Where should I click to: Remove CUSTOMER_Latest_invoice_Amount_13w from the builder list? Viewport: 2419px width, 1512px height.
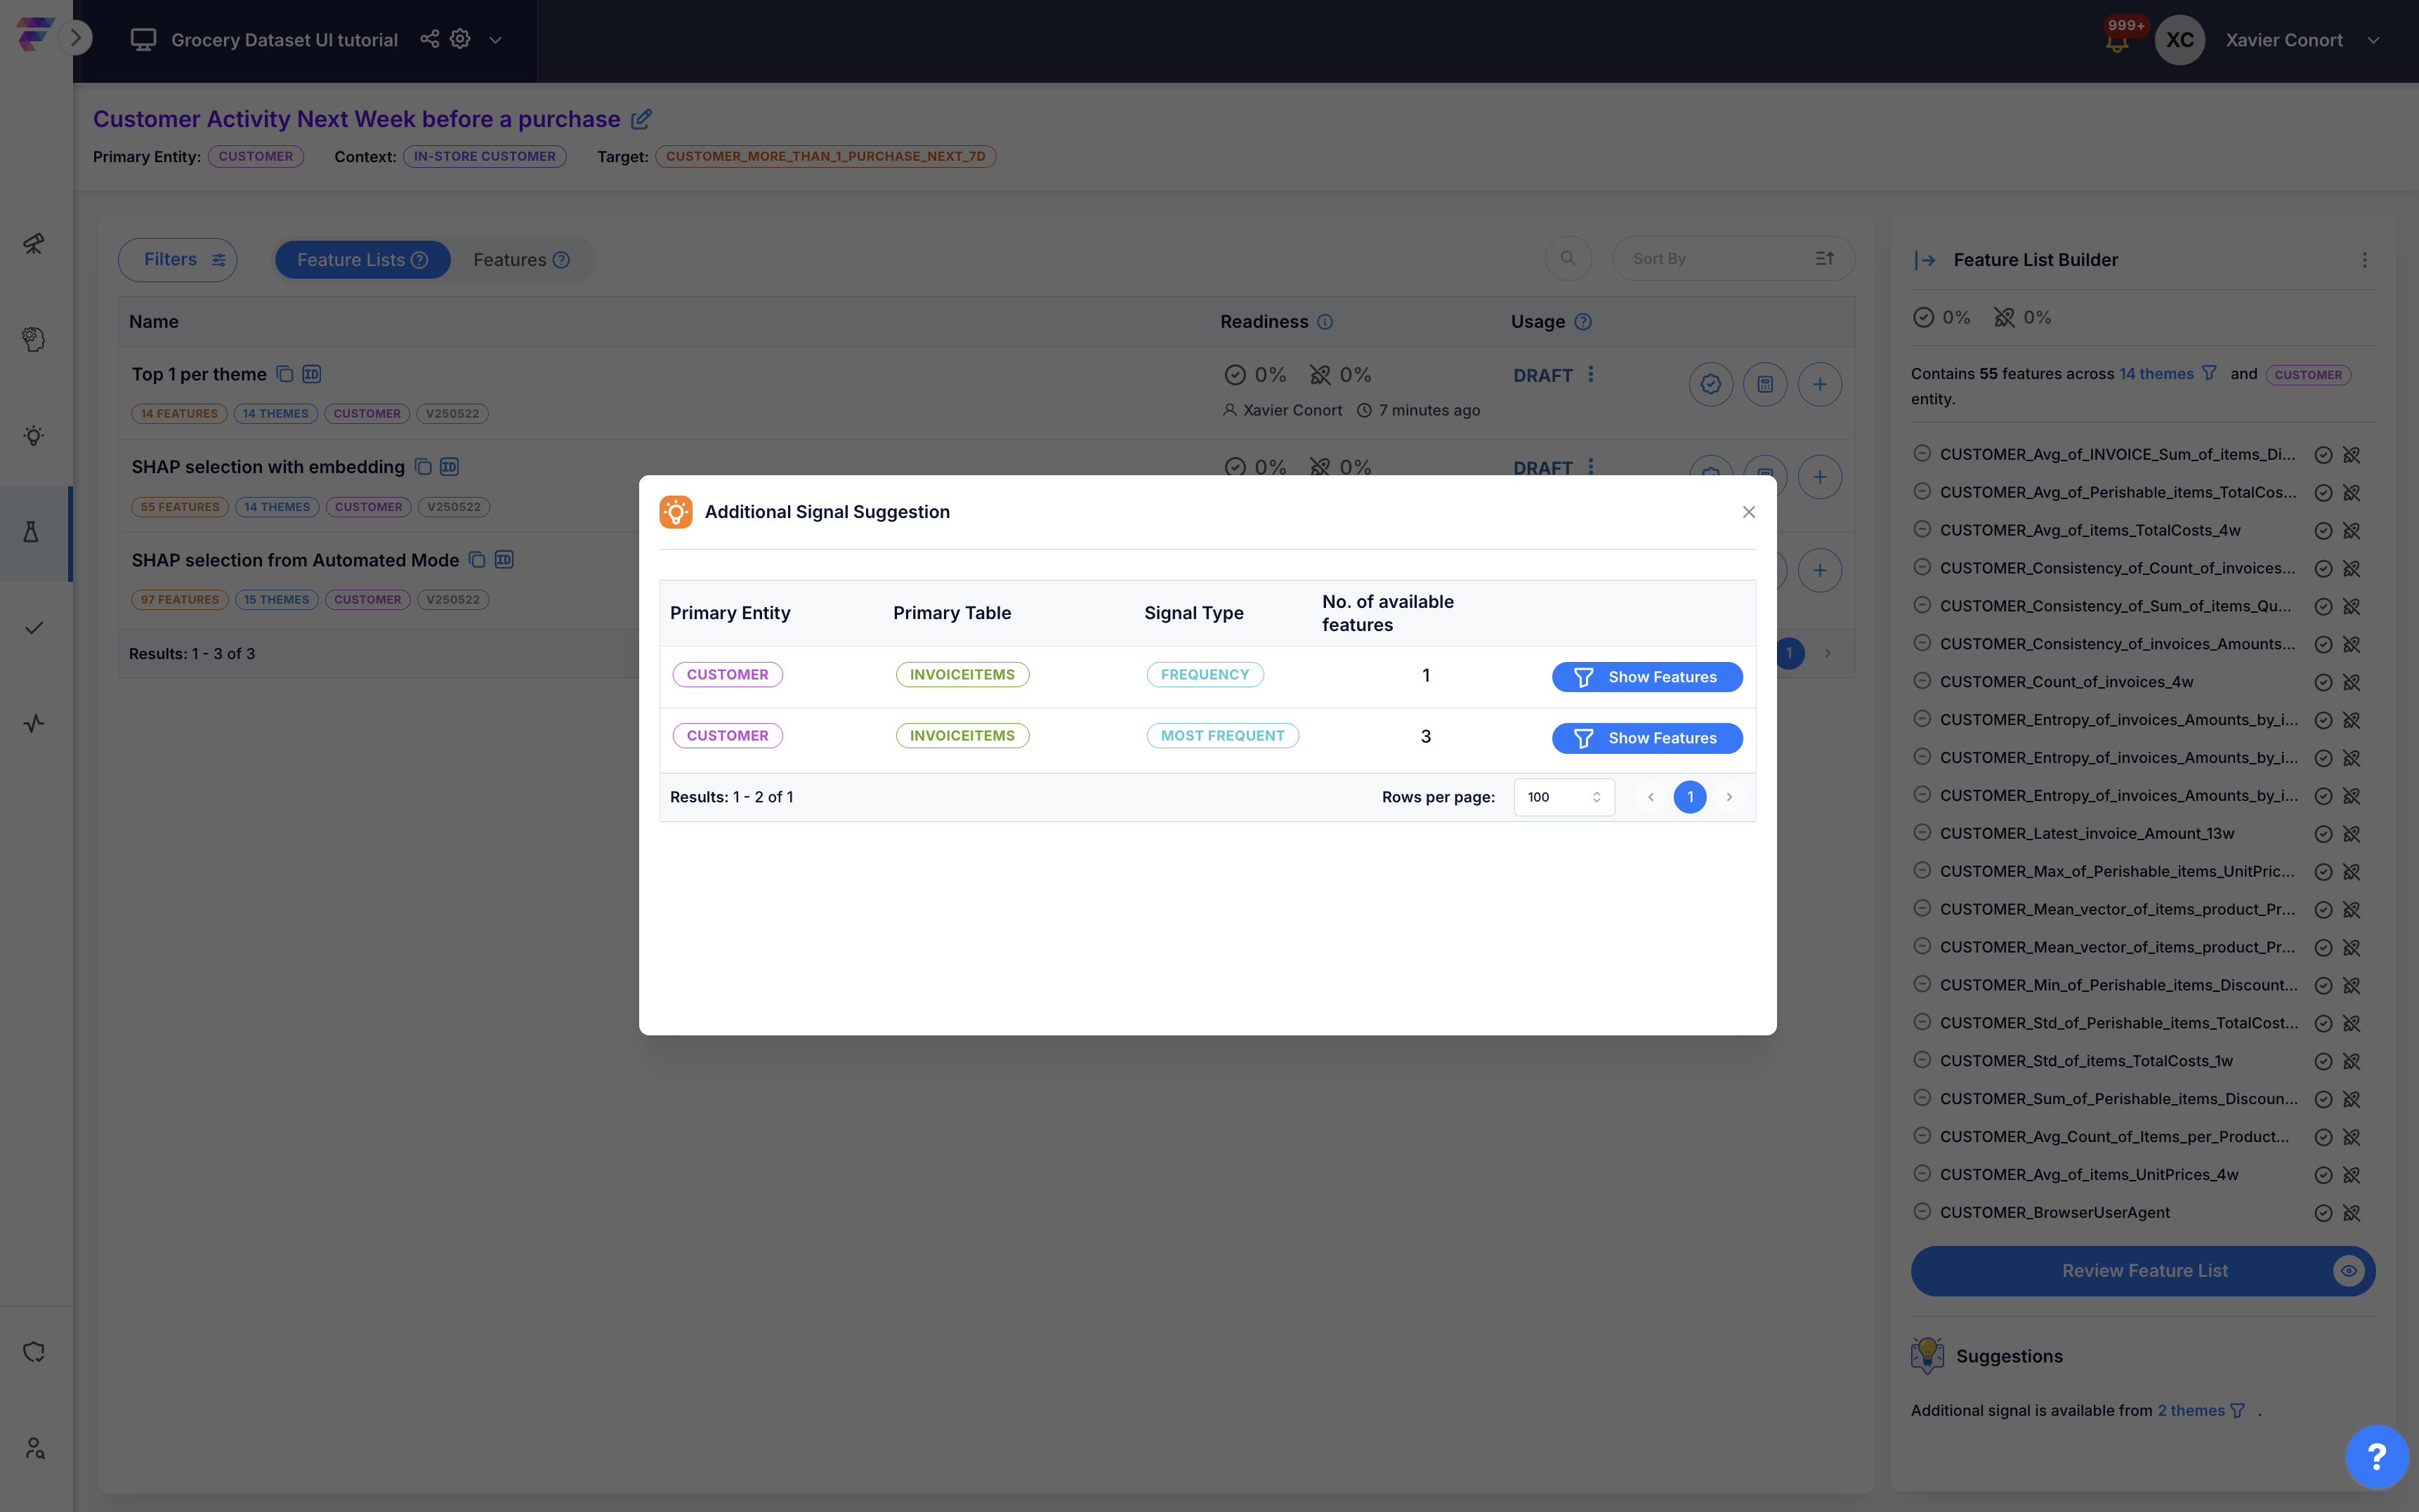[1921, 833]
